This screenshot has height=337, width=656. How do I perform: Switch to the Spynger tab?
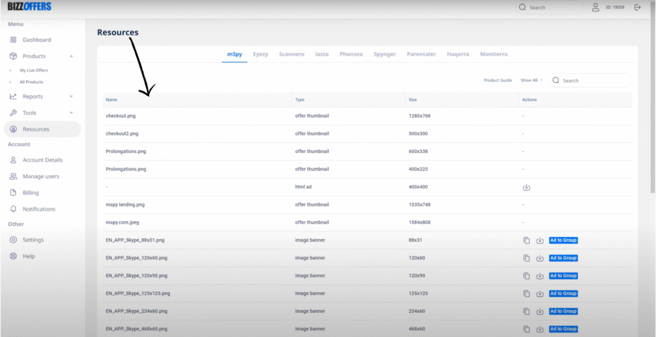click(384, 54)
